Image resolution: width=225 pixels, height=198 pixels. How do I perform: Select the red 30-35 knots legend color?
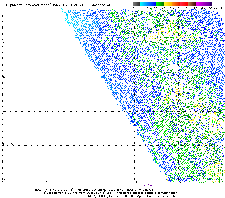pyautogui.click(x=184, y=4)
